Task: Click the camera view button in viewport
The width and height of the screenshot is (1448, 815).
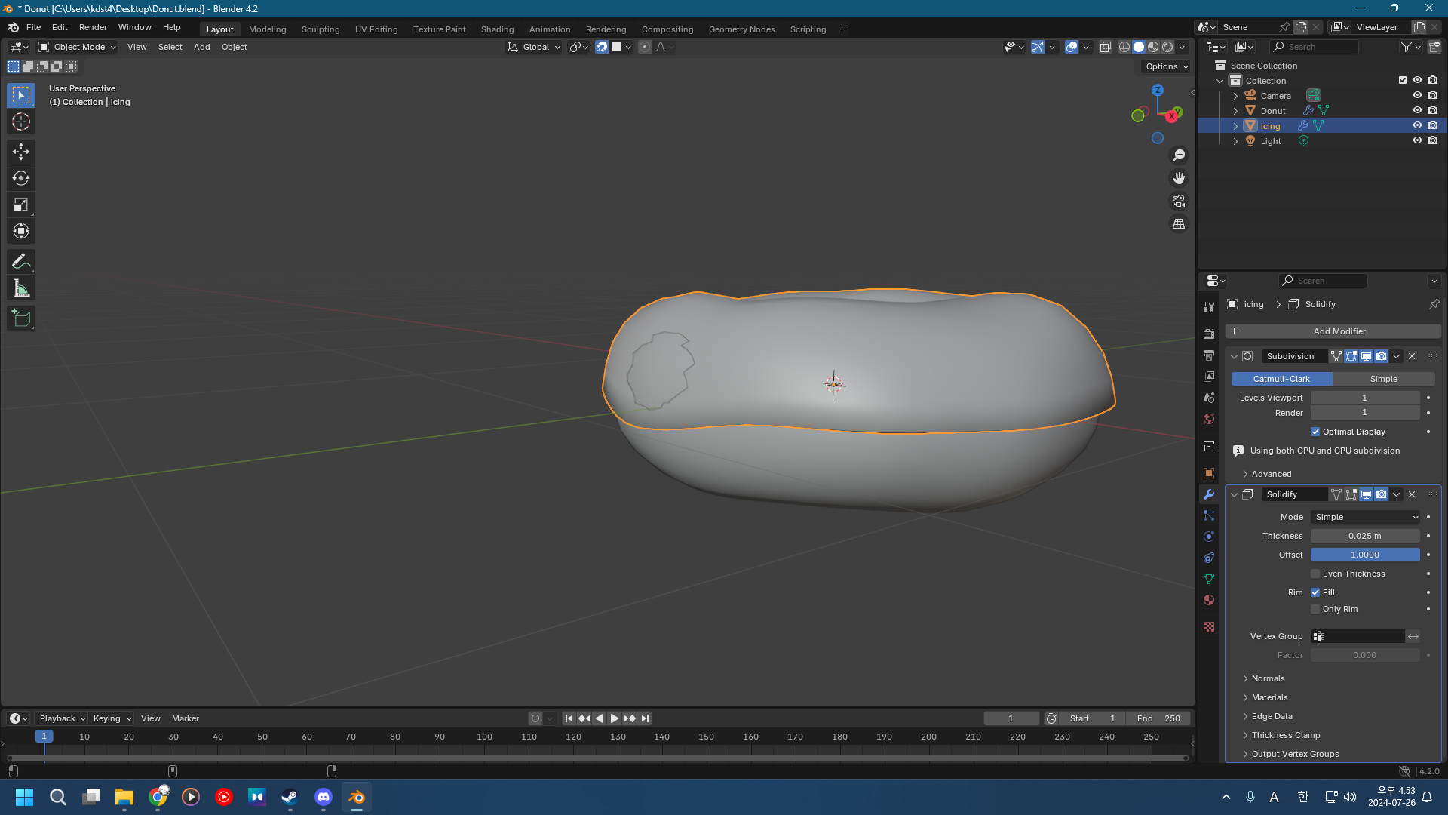Action: pyautogui.click(x=1178, y=201)
